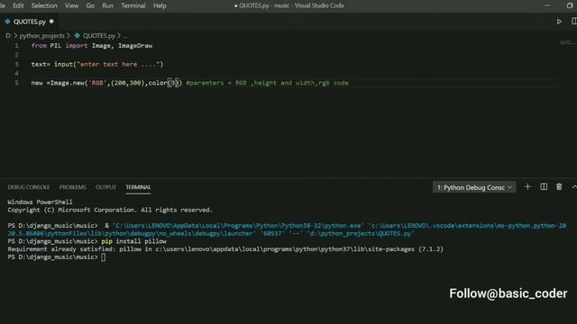Switch to the DEBUG CONSOLE tab

[x=28, y=187]
